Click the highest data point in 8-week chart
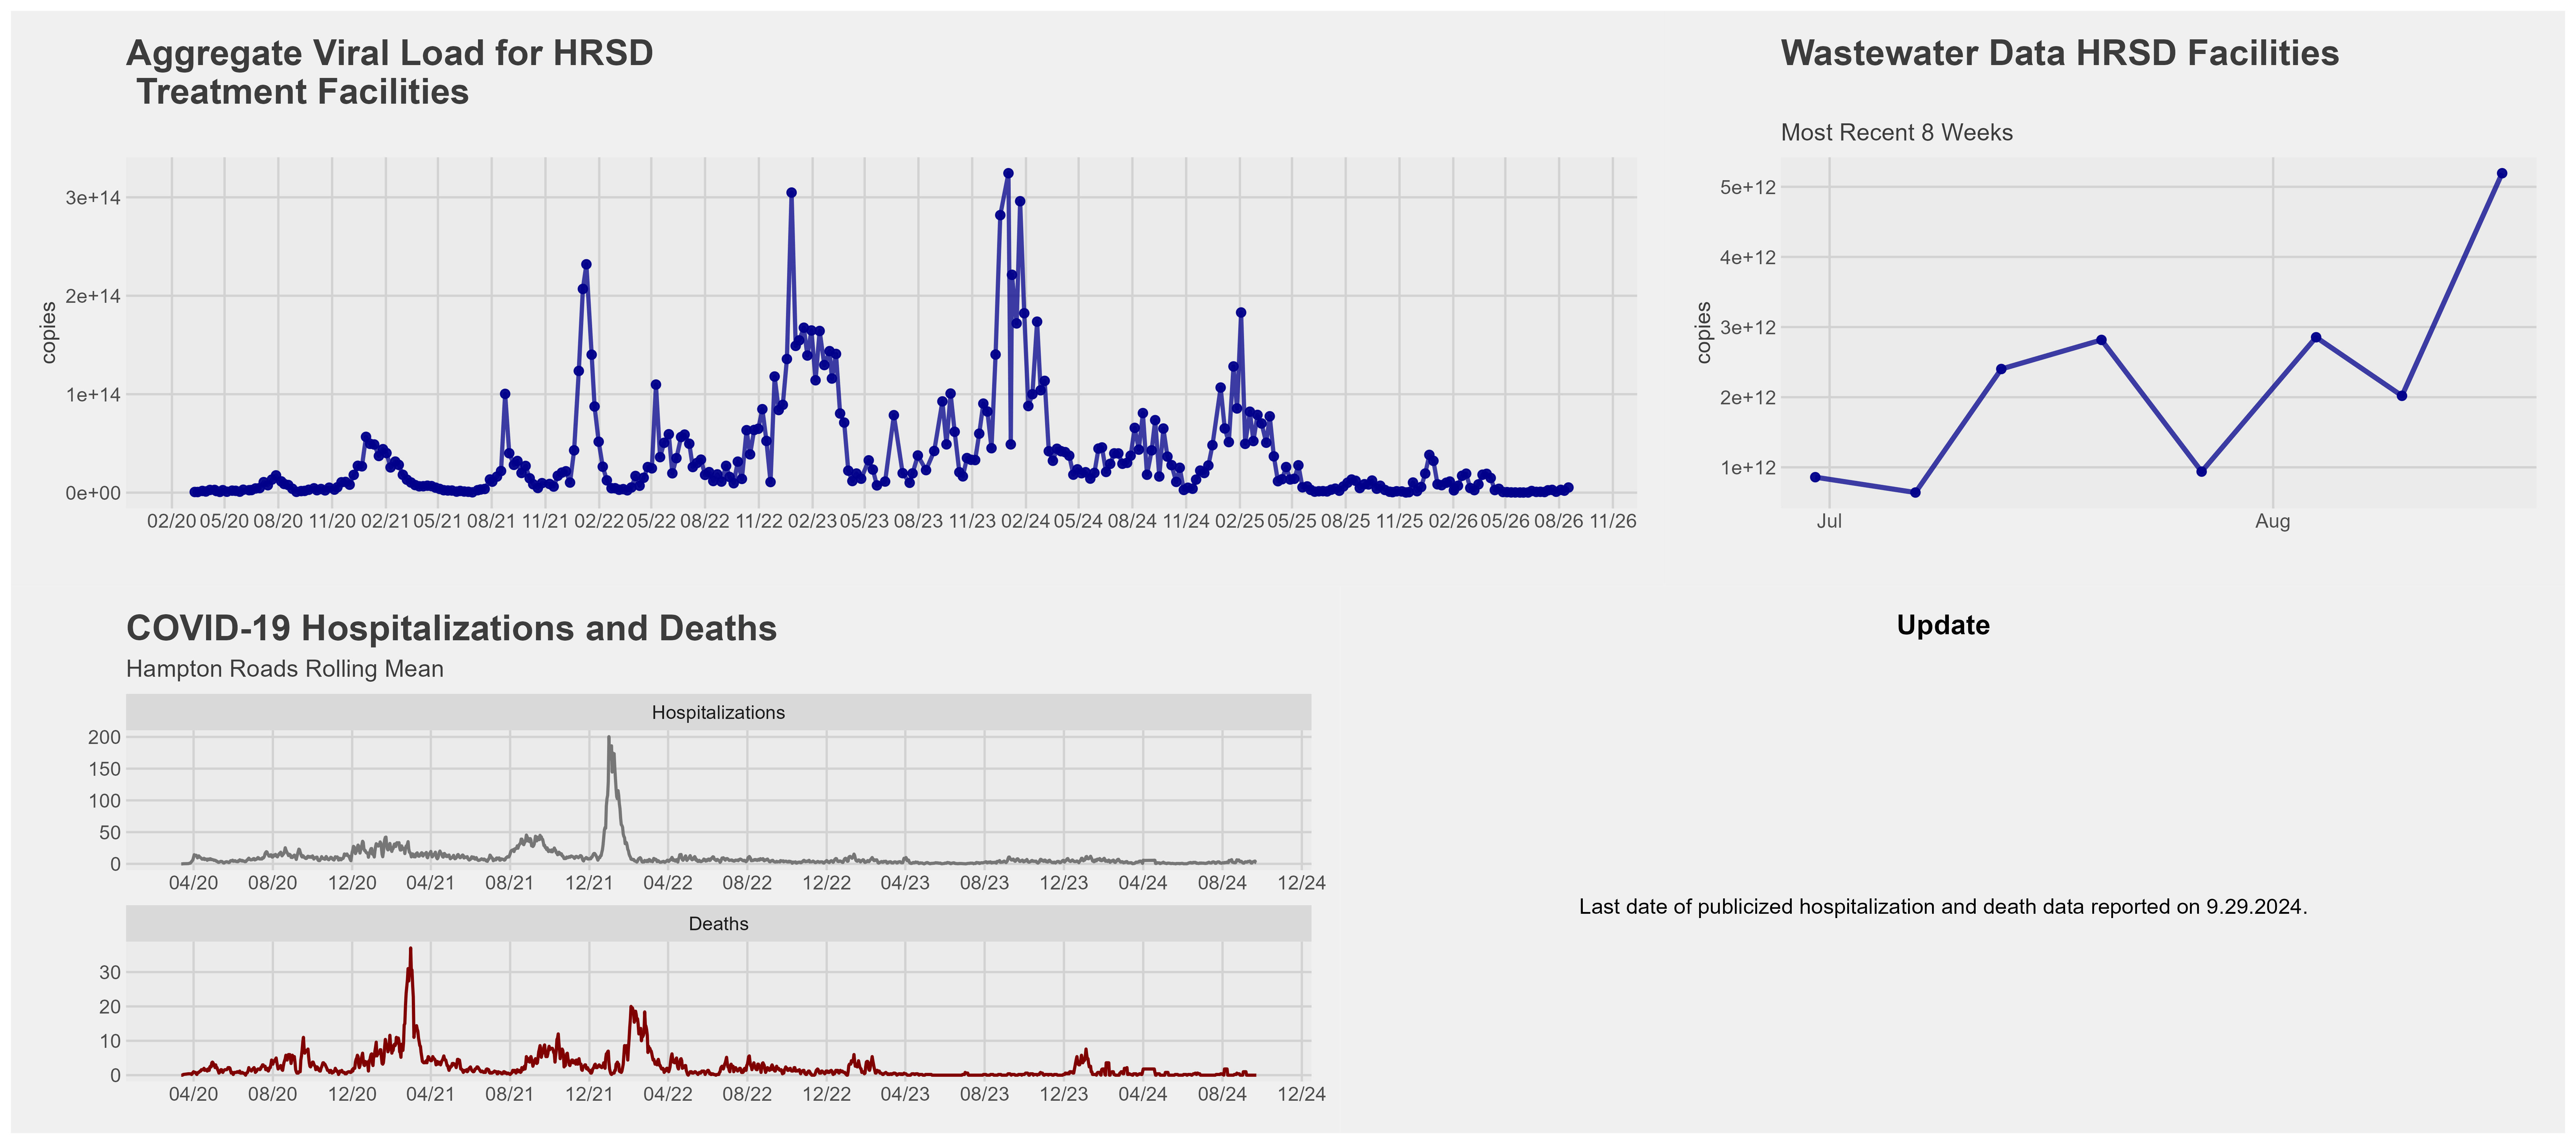 (2502, 174)
